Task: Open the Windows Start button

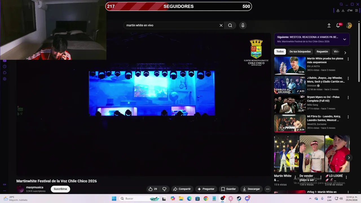Action: pos(114,198)
